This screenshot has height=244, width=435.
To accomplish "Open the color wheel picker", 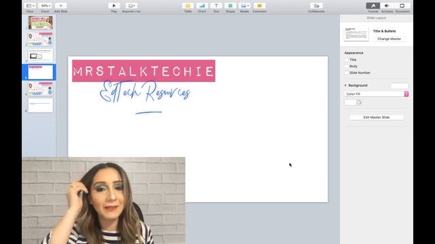I will click(x=360, y=102).
